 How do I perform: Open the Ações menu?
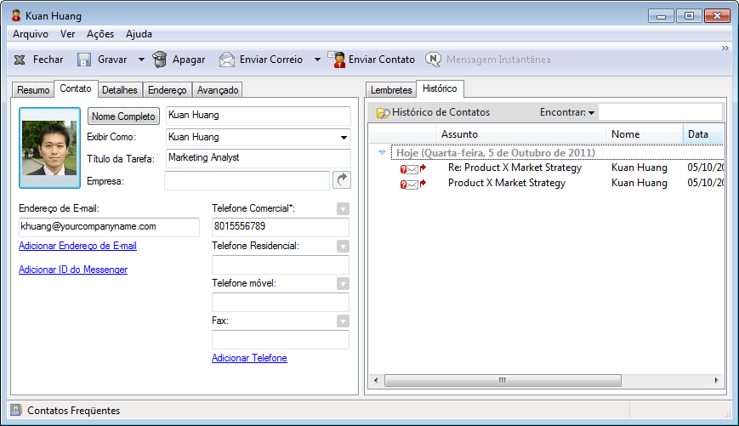point(99,34)
